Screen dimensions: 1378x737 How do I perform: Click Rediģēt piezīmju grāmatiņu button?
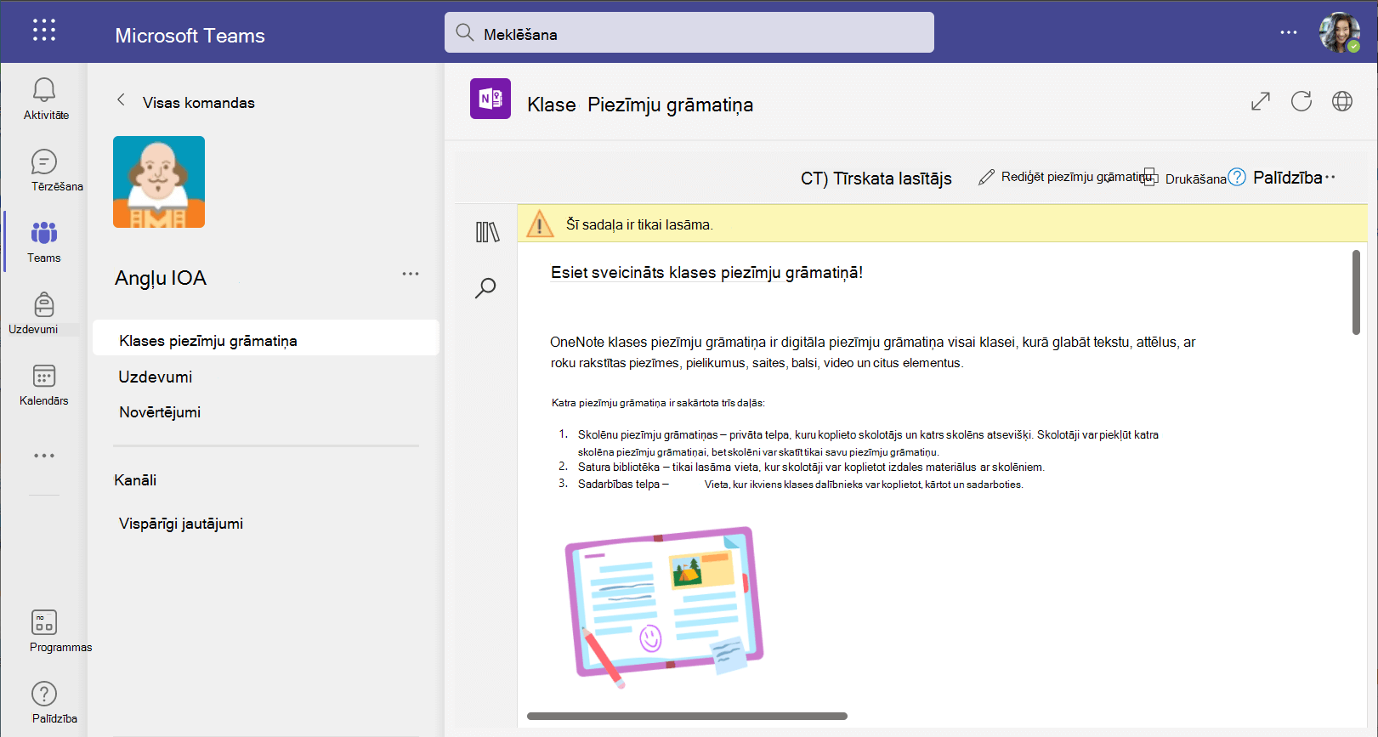[x=1075, y=177]
